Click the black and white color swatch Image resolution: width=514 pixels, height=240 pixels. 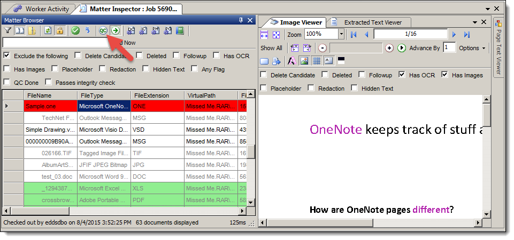click(x=341, y=59)
